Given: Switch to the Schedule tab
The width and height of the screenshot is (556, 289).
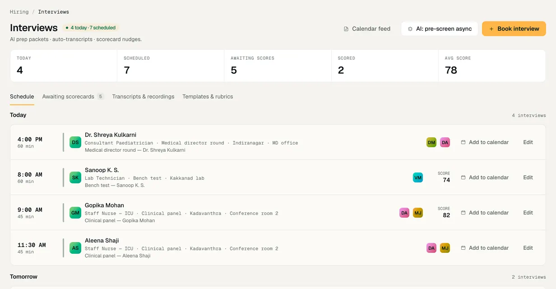Looking at the screenshot, I should click(22, 97).
